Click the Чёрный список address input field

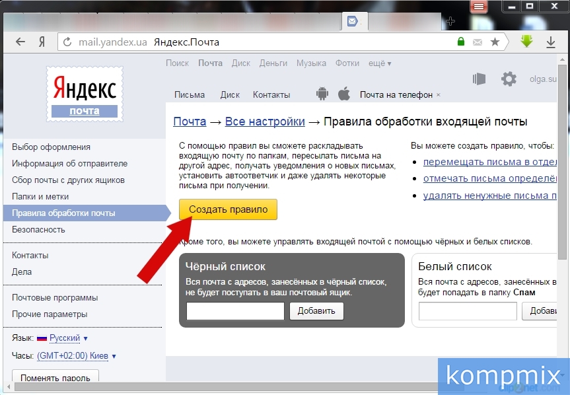tap(235, 311)
